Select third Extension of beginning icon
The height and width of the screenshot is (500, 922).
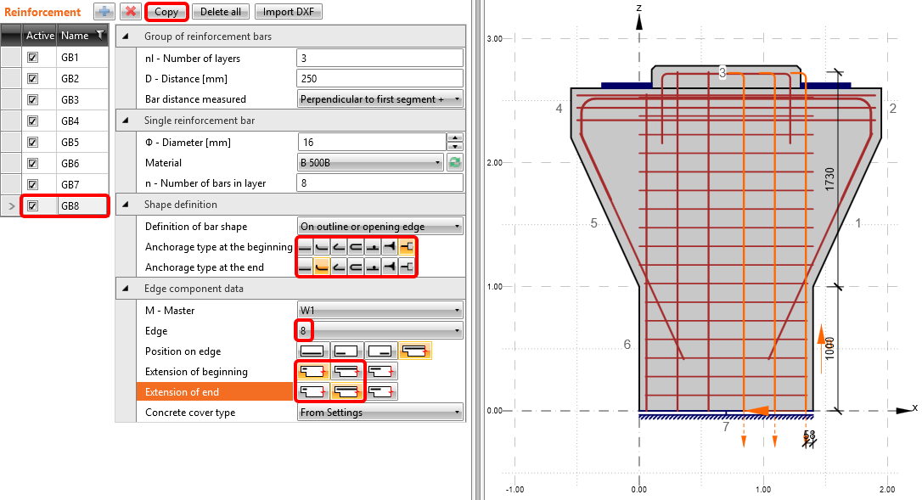coord(382,371)
